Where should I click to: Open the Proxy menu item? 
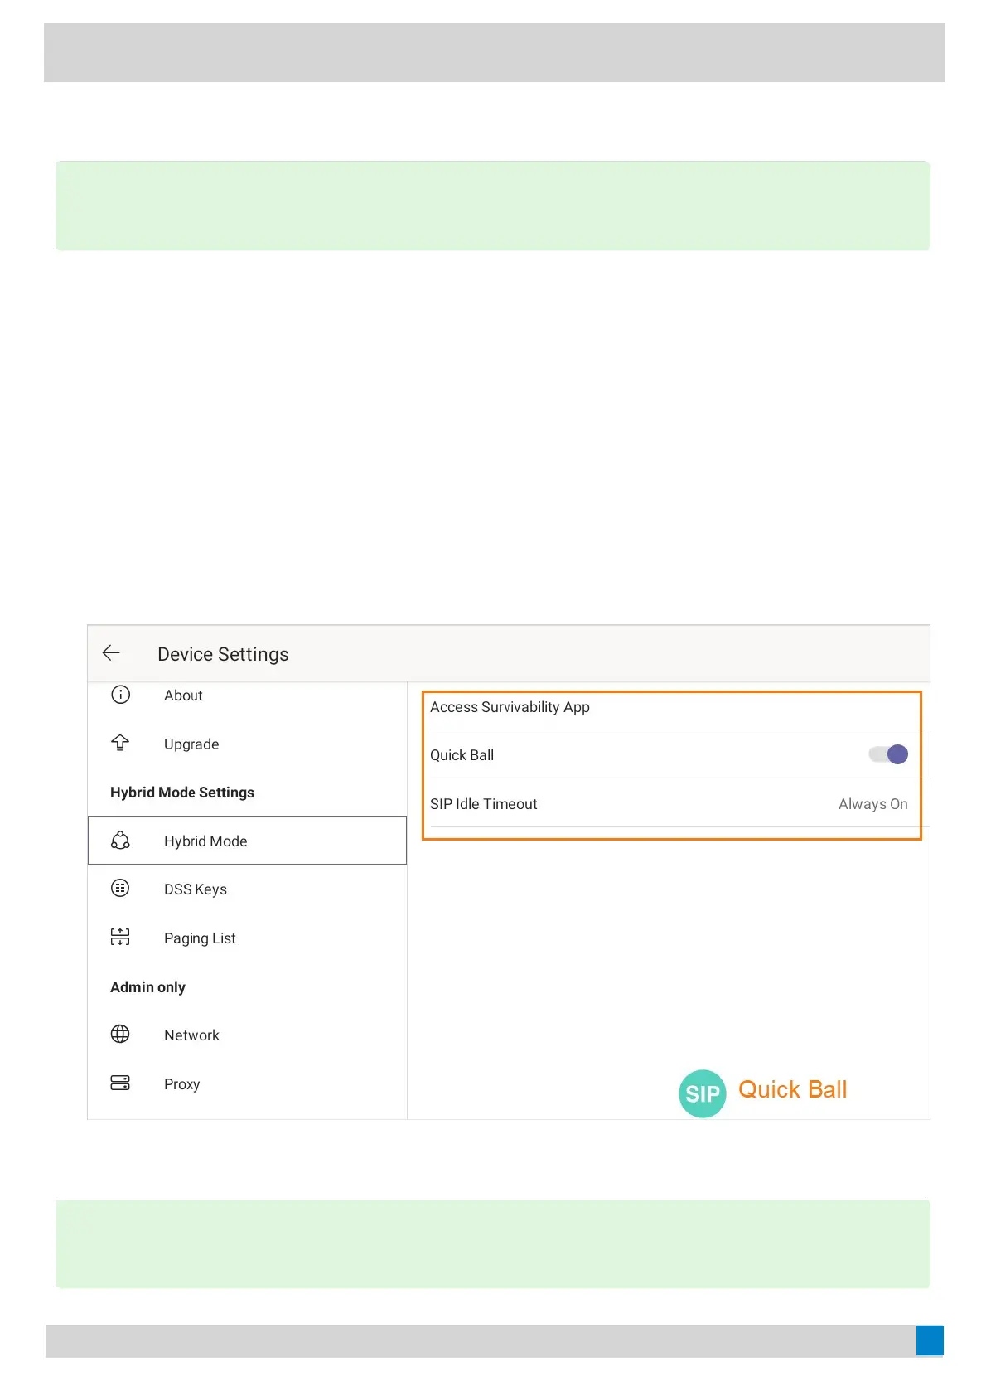(x=248, y=1084)
